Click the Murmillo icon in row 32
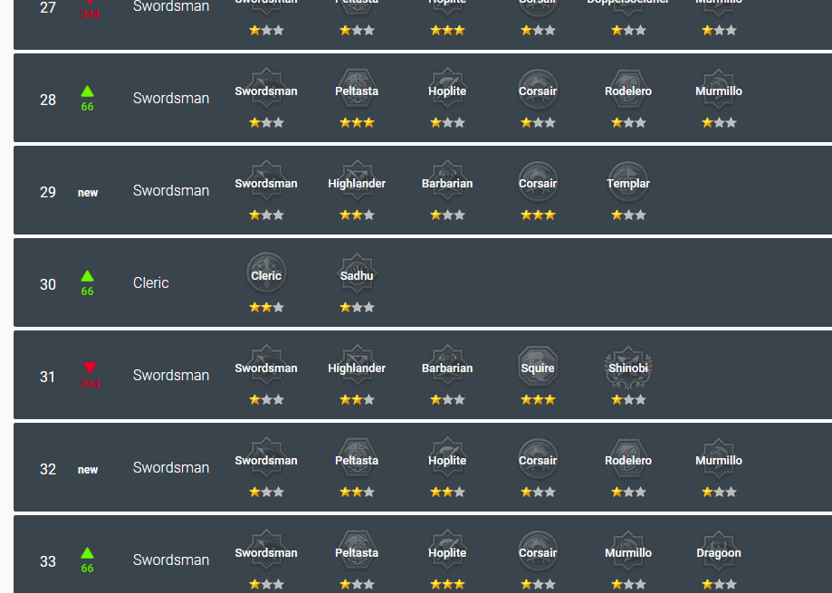 [x=719, y=458]
